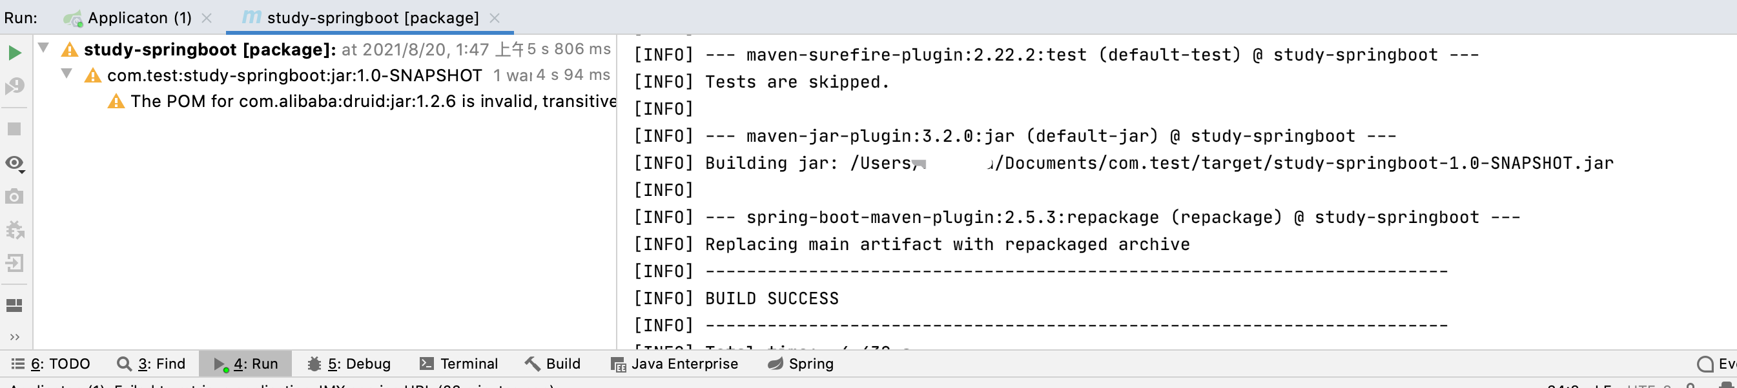This screenshot has height=388, width=1737.
Task: Open the Find tool window
Action: point(152,364)
